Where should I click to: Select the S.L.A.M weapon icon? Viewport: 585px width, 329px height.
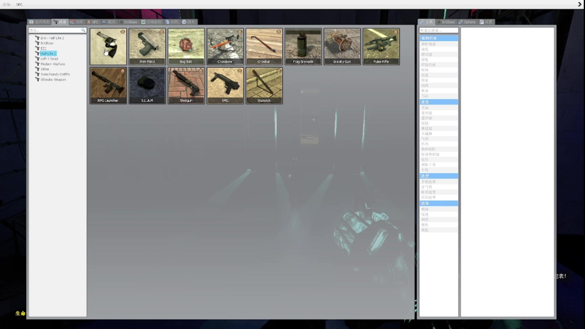coord(147,86)
